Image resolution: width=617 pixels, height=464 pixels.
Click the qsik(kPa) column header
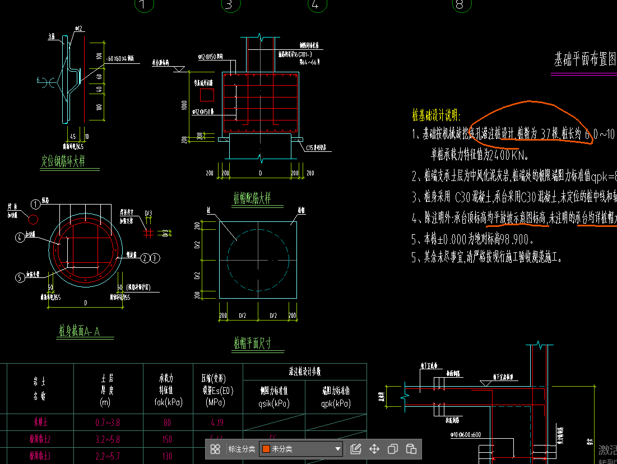274,397
